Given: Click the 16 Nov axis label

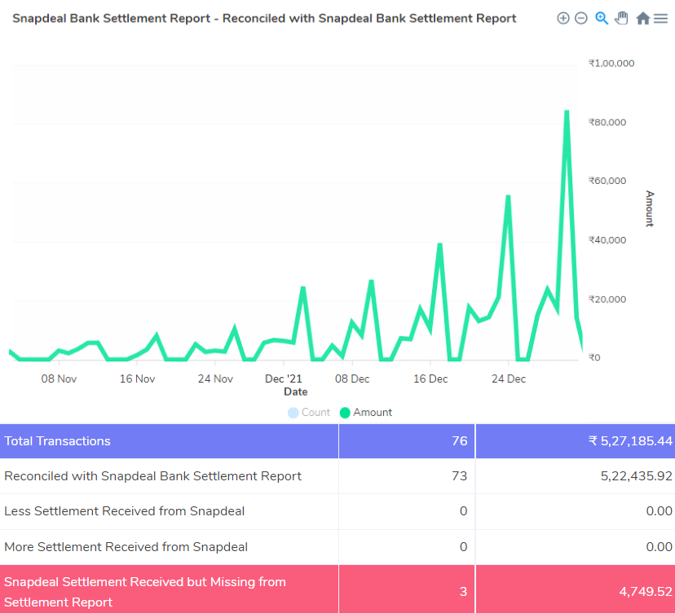Looking at the screenshot, I should (137, 379).
